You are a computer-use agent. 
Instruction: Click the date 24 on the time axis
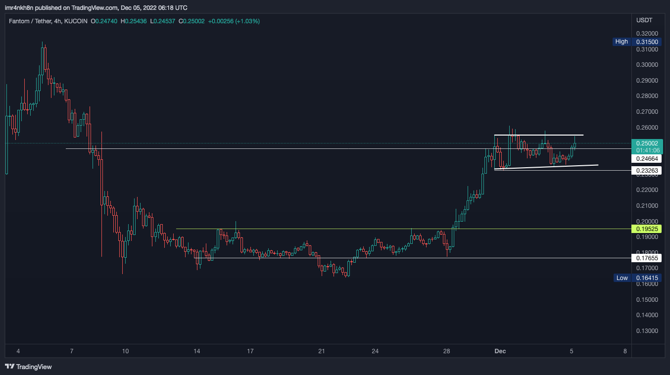pos(375,351)
